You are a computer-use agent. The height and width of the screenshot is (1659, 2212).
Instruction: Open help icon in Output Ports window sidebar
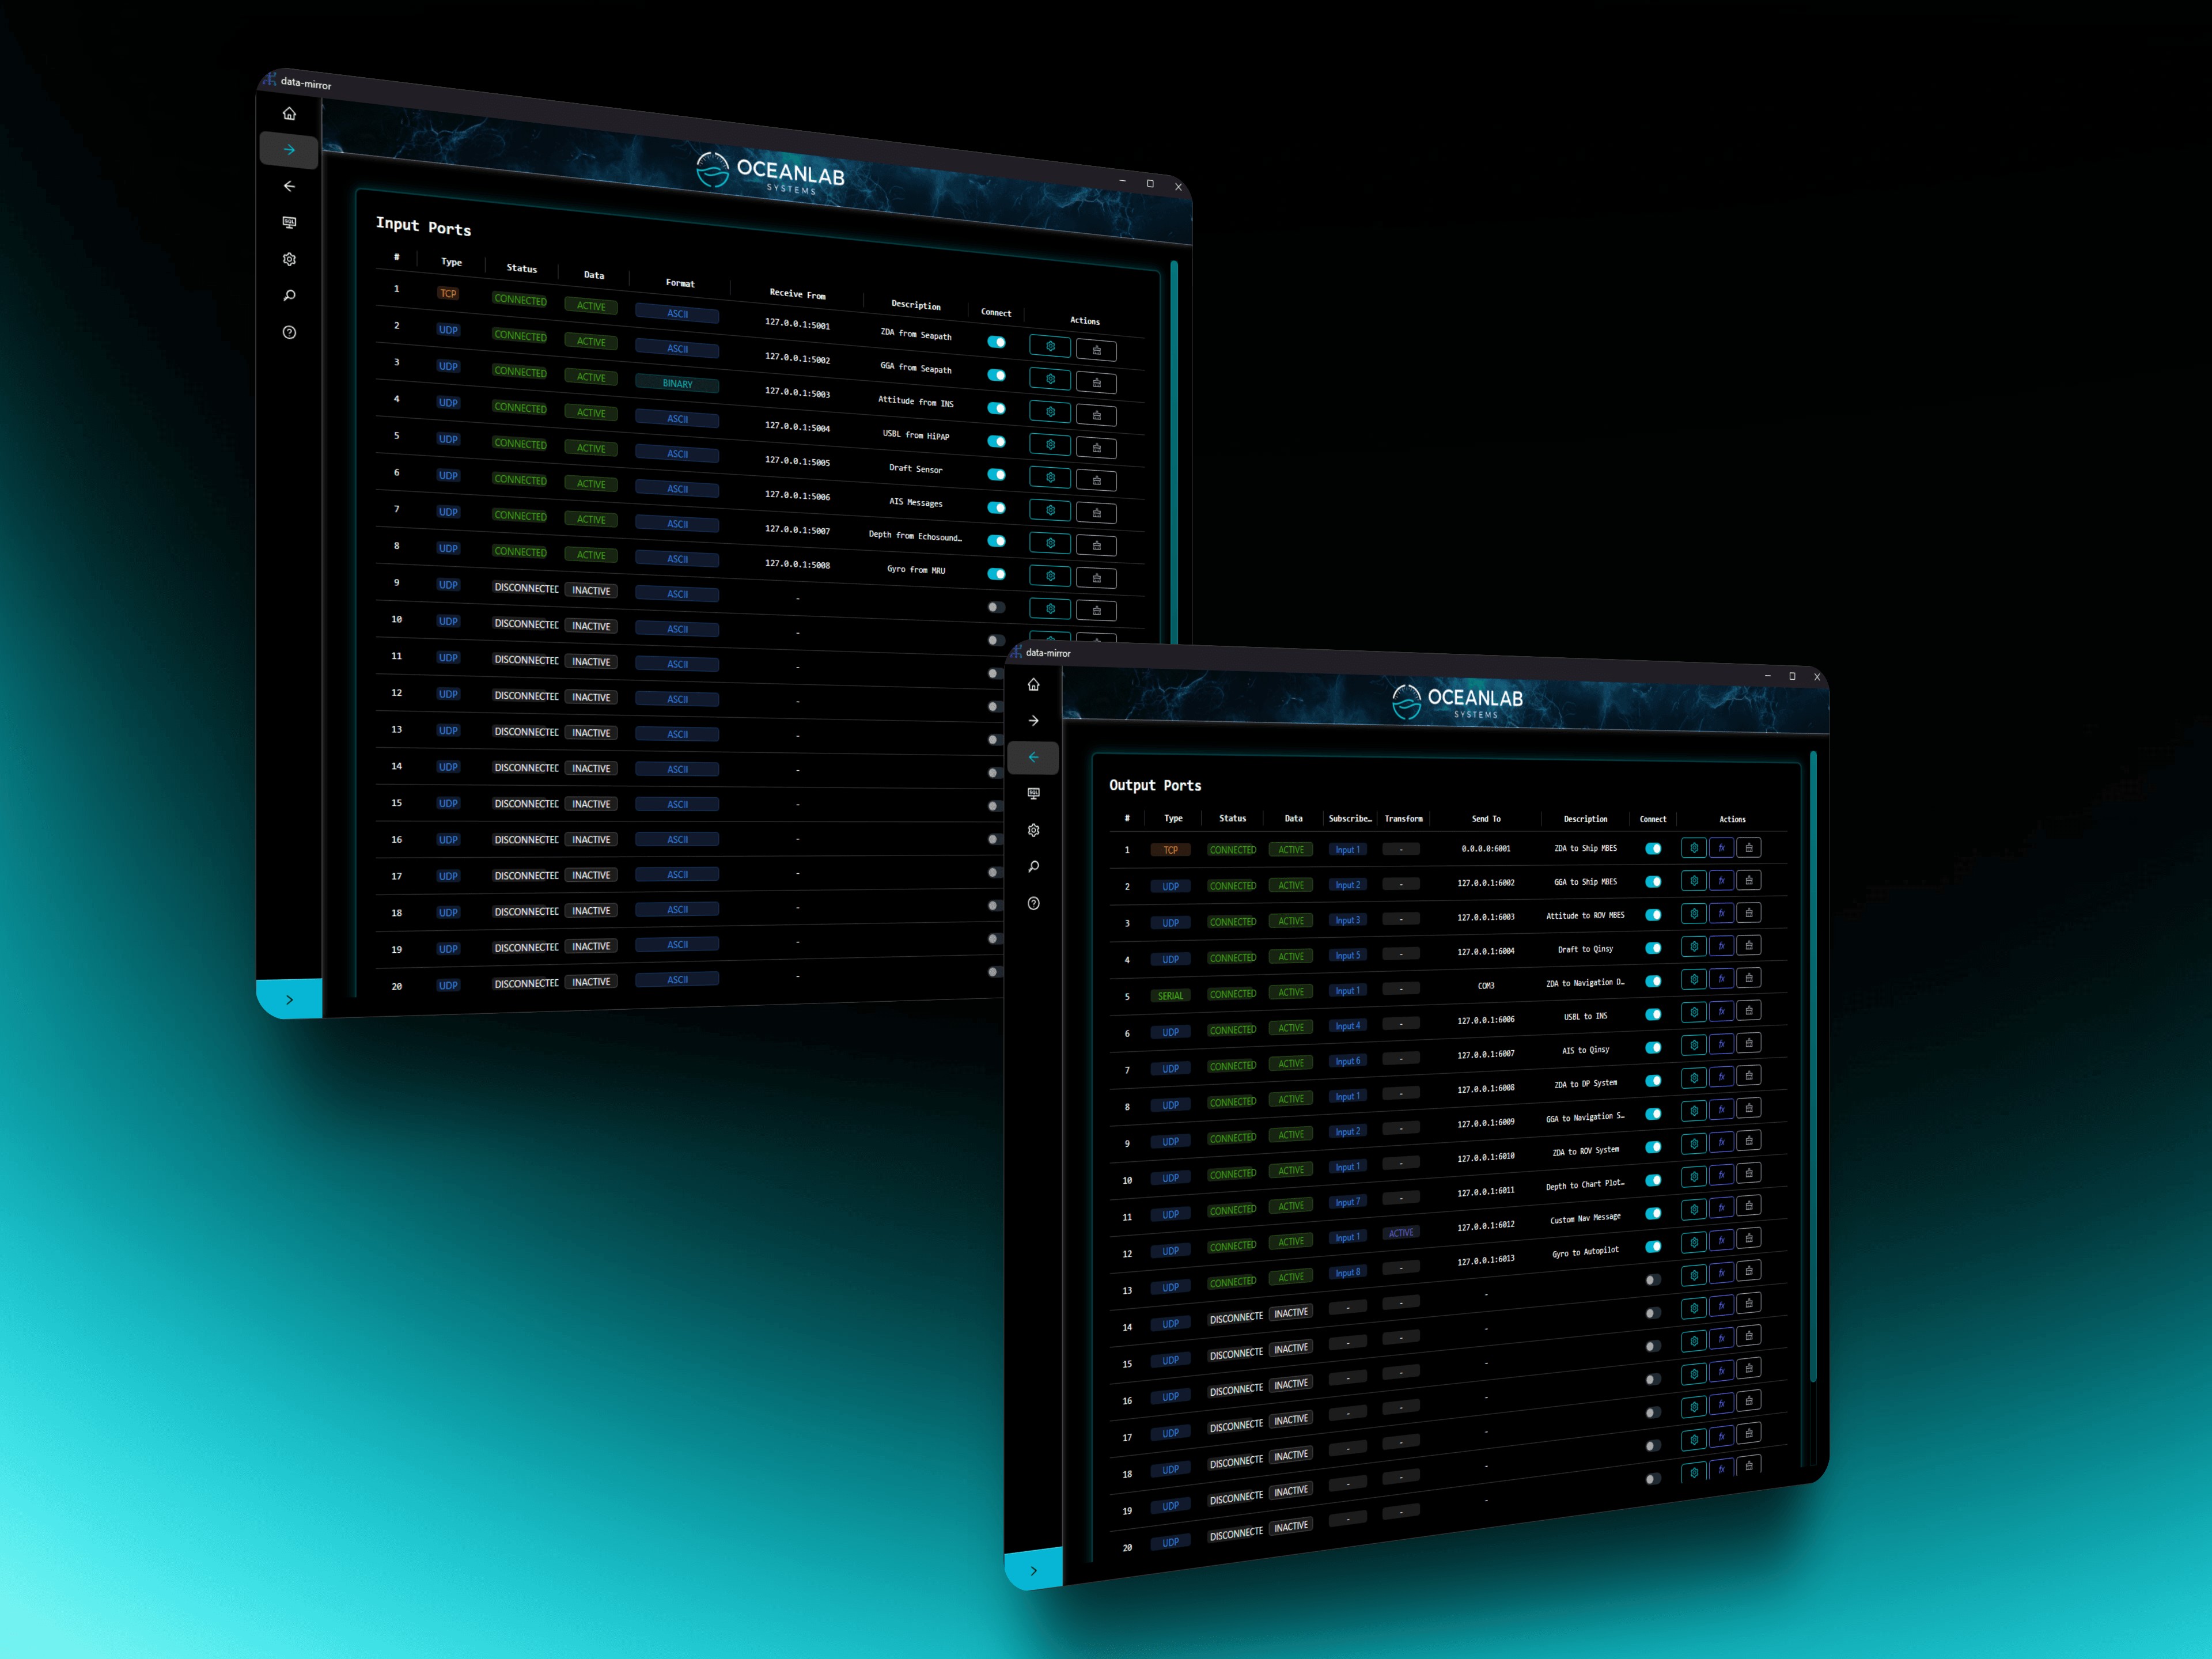(1033, 903)
